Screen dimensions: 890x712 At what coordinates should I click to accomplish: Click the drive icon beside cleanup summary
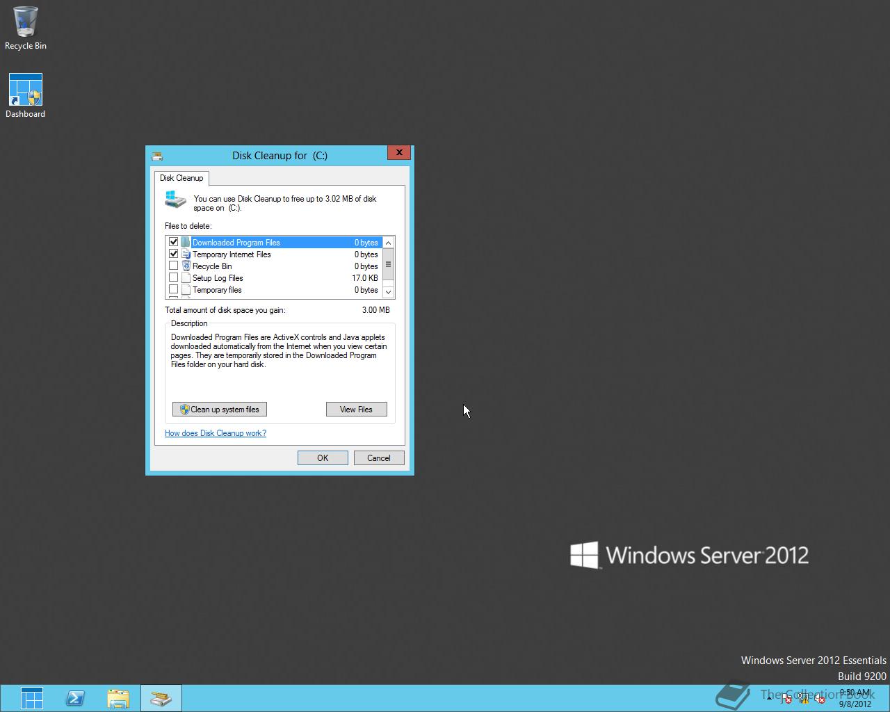[176, 200]
